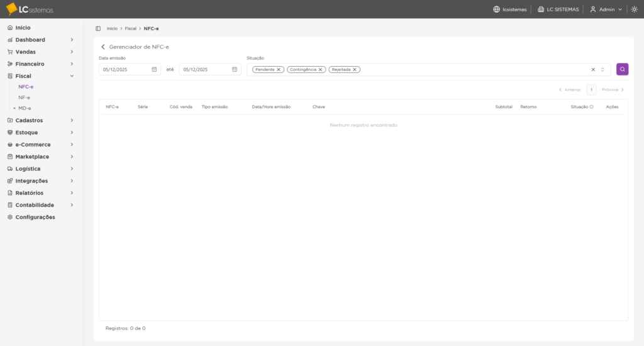Remove the Pendente filter tag
The height and width of the screenshot is (346, 644).
click(279, 69)
